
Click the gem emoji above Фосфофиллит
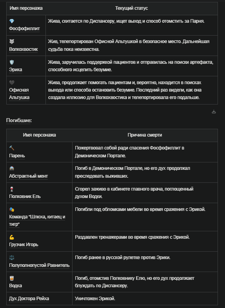click(12, 21)
